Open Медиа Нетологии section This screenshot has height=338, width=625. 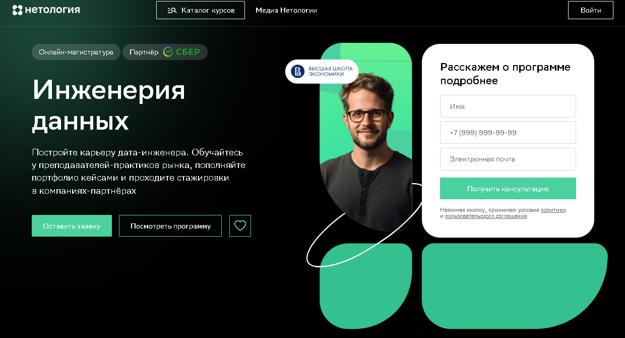click(286, 10)
